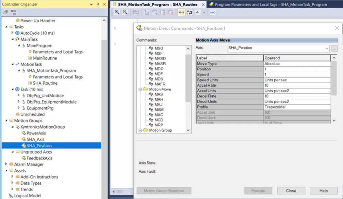
Task: Click the 'ab c' wrap text toolbar icon
Action: (x=189, y=12)
